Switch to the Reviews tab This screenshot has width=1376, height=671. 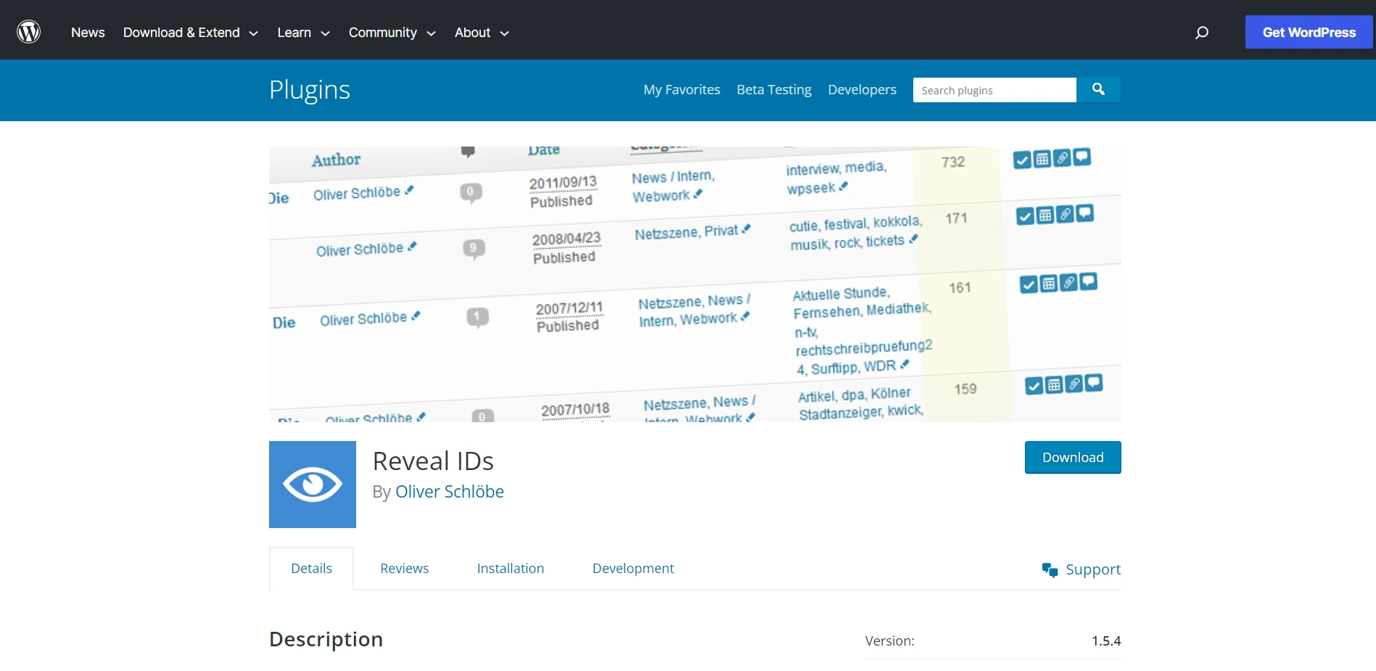tap(405, 569)
